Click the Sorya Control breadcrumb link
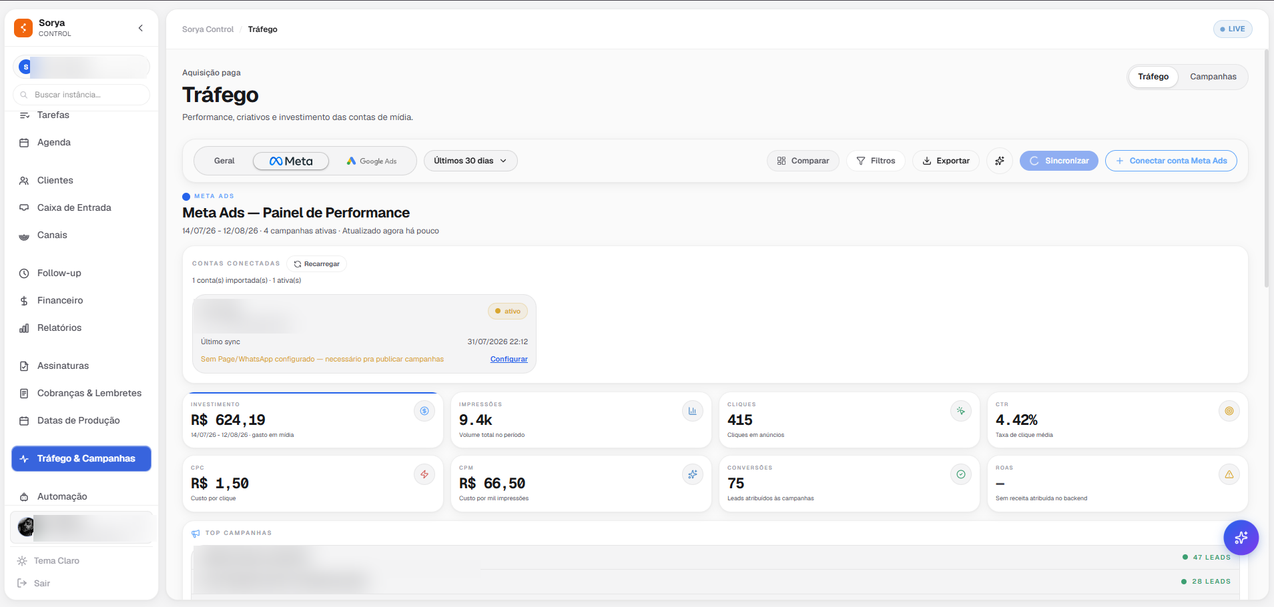 (208, 29)
